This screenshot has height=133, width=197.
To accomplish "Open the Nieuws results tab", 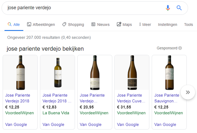I will coord(100,25).
